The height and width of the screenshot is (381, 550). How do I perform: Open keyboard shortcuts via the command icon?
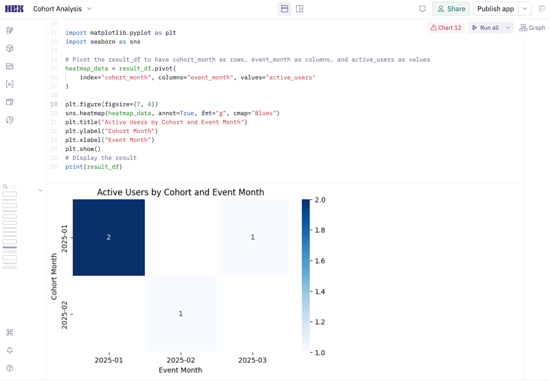coord(10,332)
